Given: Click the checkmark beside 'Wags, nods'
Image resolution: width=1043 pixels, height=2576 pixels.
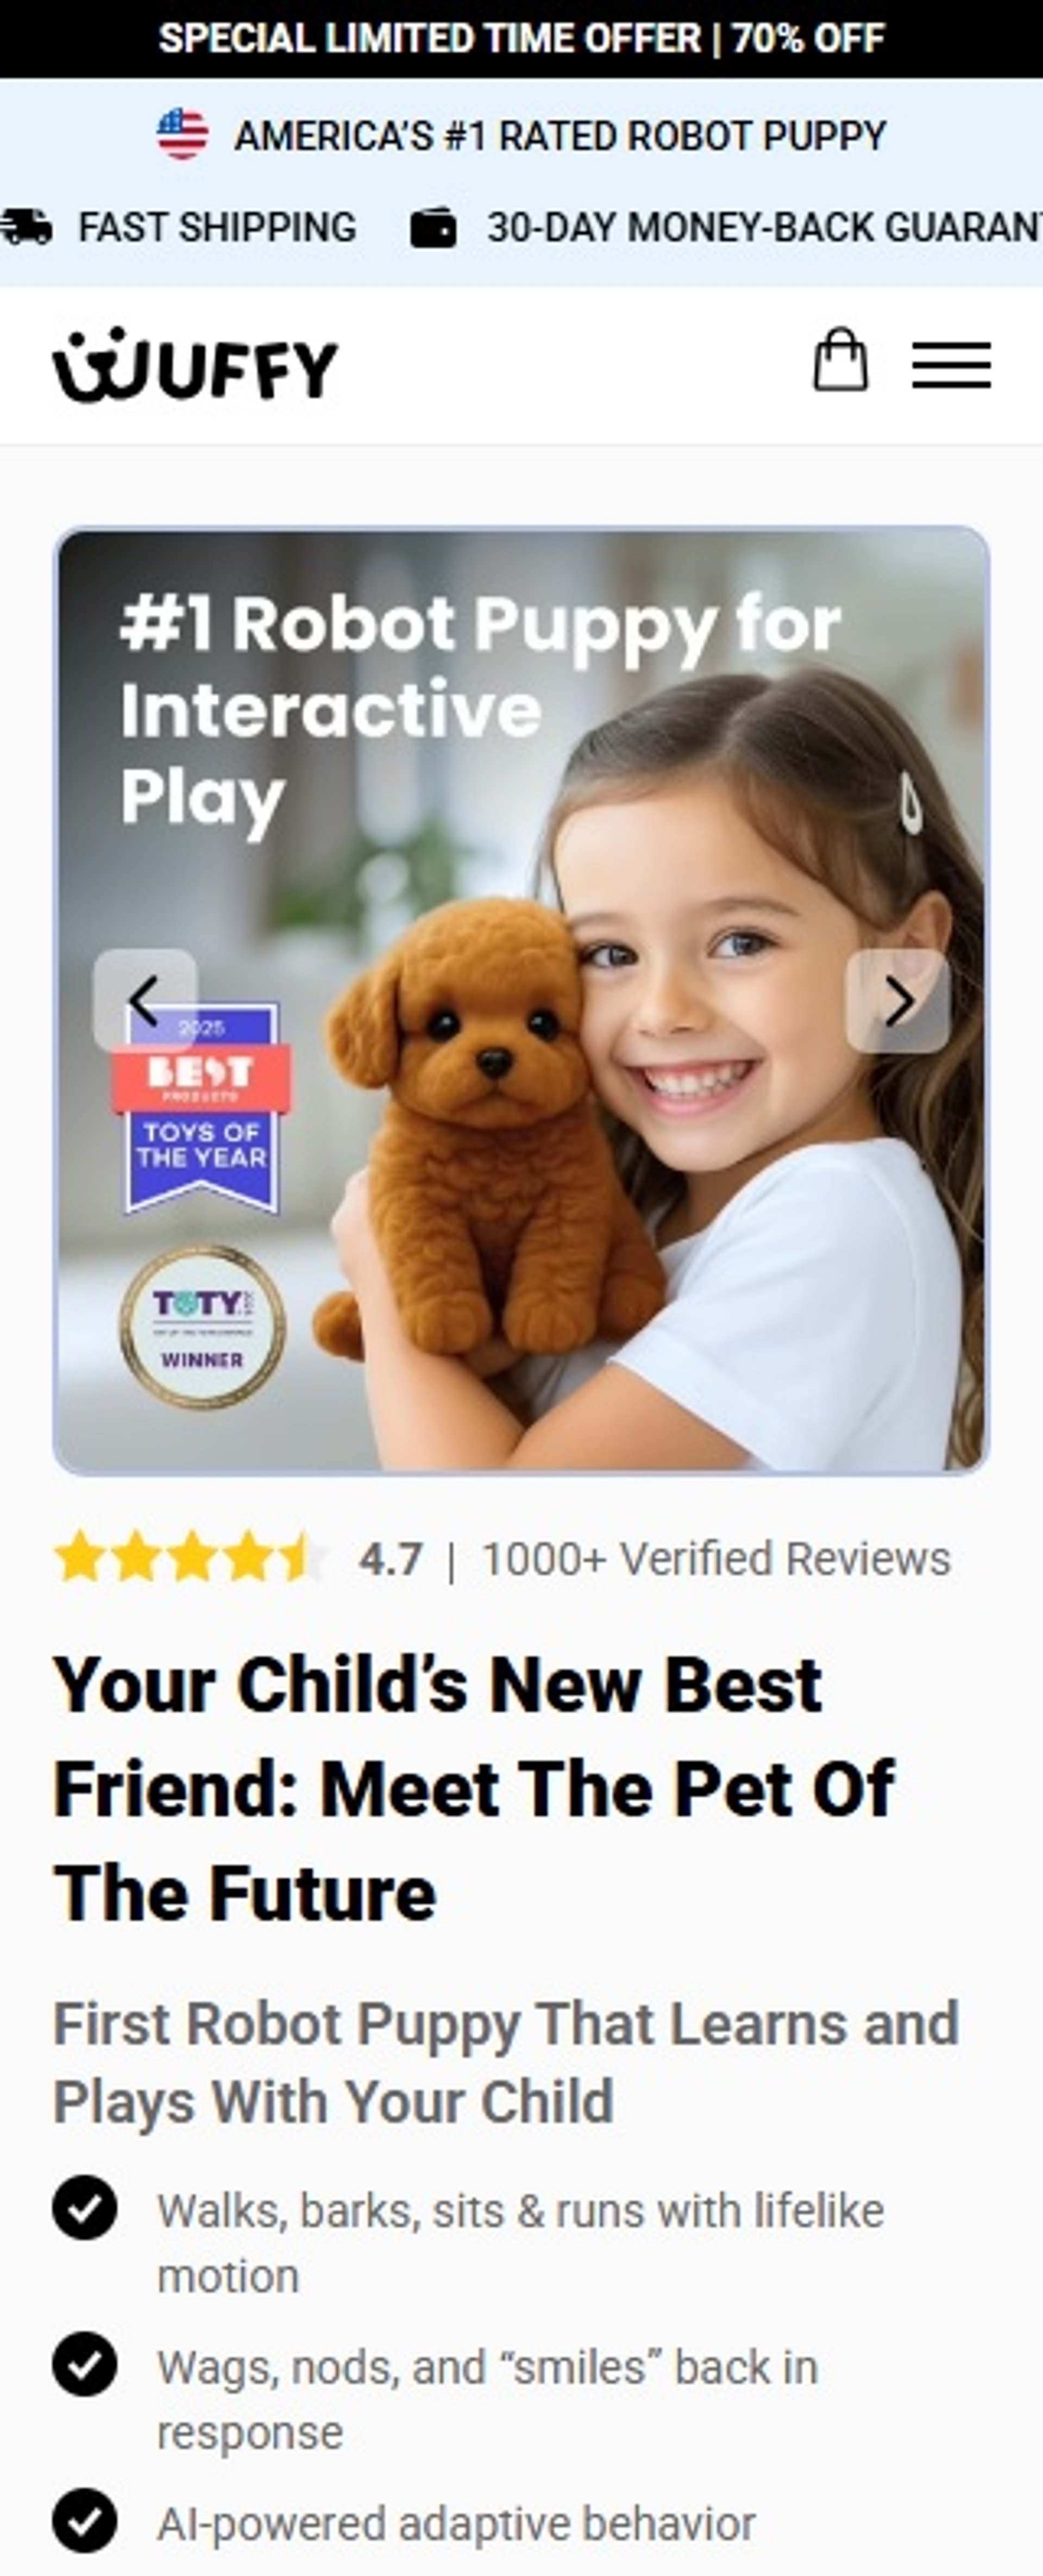Looking at the screenshot, I should pyautogui.click(x=85, y=2365).
